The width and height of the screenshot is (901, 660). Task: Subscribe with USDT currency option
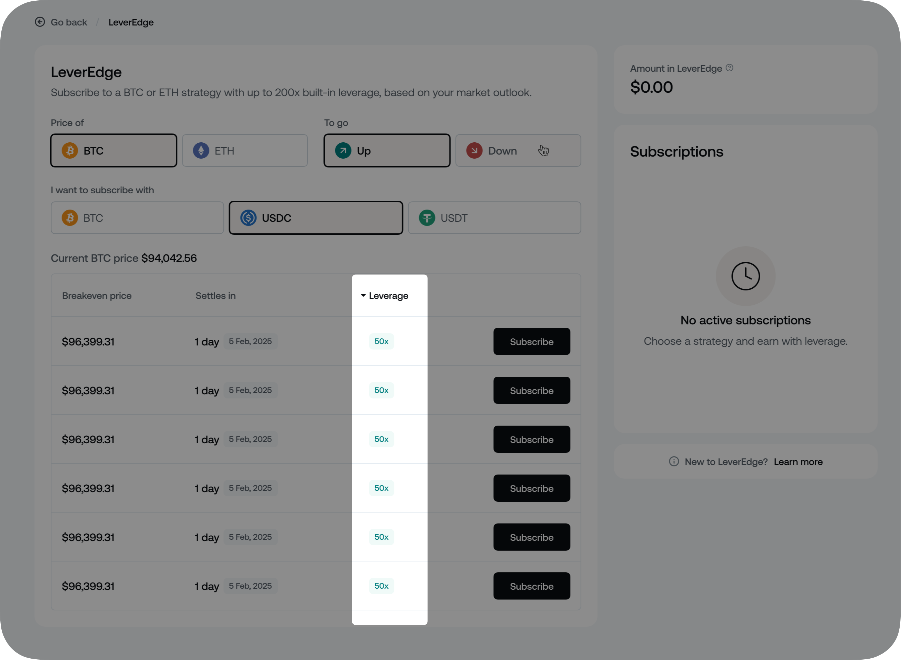(494, 218)
